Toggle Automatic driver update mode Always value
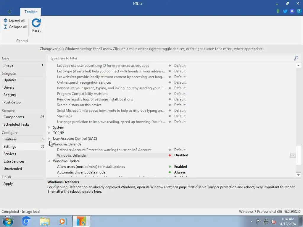The width and height of the screenshot is (303, 227). click(180, 172)
